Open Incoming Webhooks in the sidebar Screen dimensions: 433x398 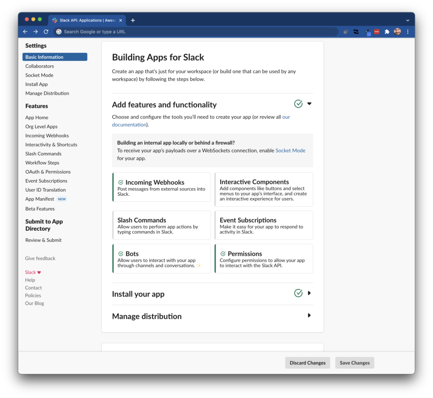tap(47, 136)
